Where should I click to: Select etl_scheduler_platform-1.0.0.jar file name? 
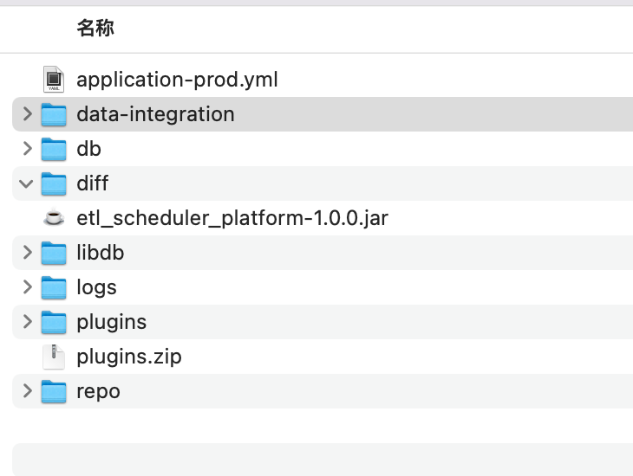point(232,218)
